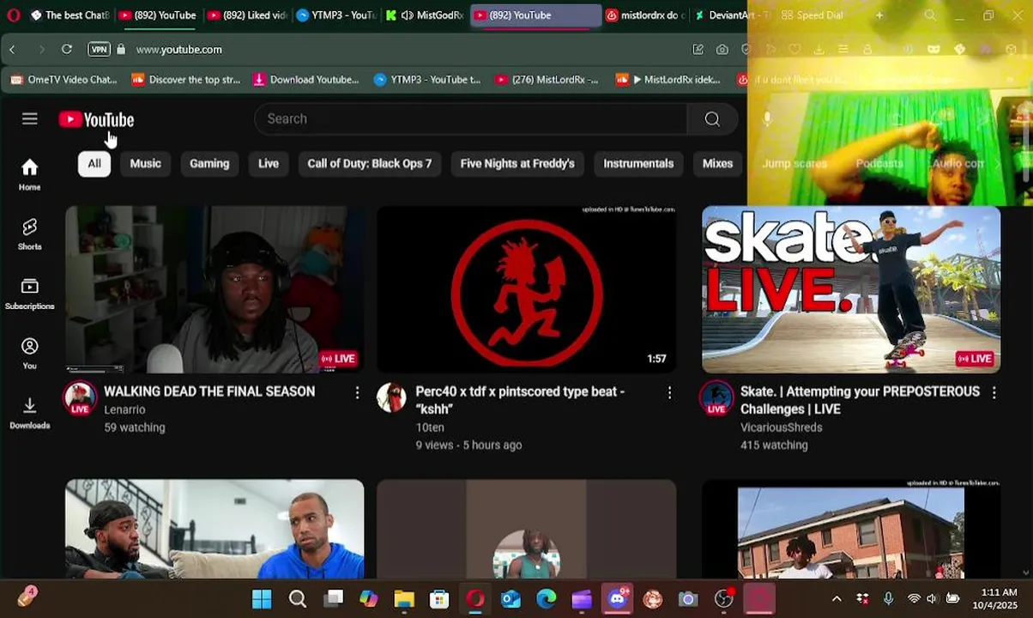Click the YouTube logo

96,119
